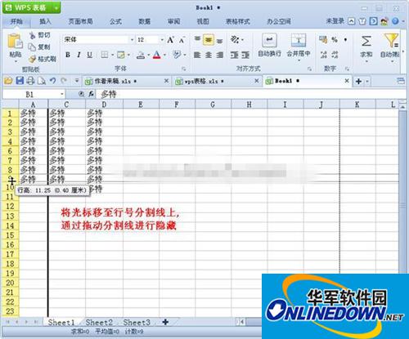Screen dimensions: 409x339
Task: Align text left
Action: click(197, 56)
